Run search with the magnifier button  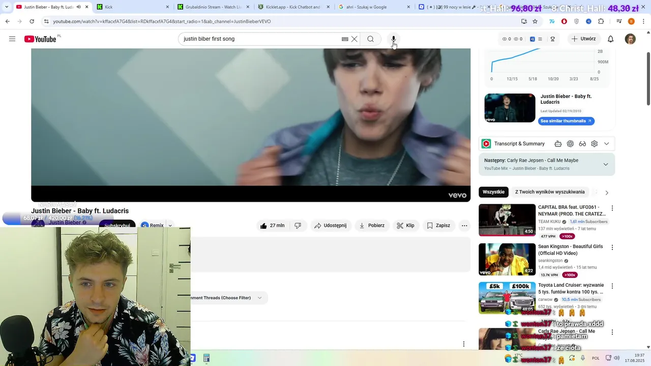(x=371, y=39)
